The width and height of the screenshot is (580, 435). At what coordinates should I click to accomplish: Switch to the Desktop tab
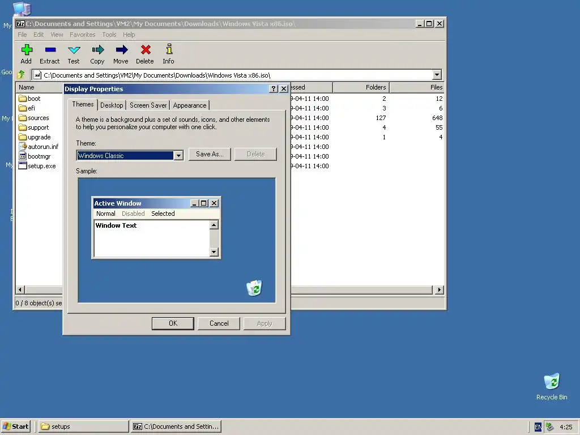coord(112,105)
